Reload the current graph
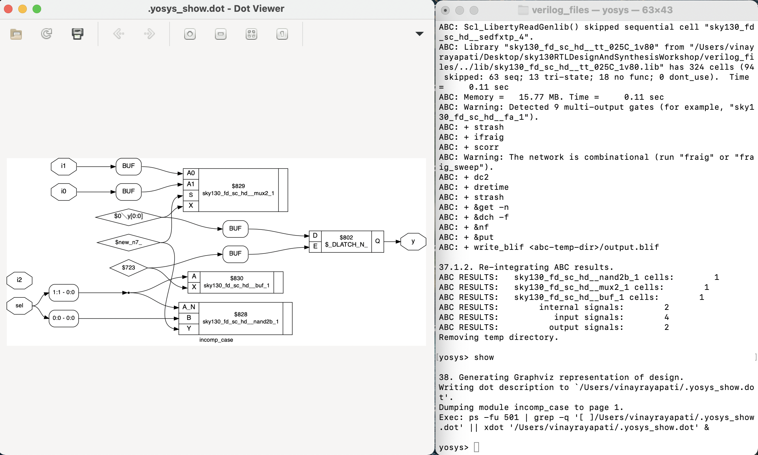 pos(47,34)
